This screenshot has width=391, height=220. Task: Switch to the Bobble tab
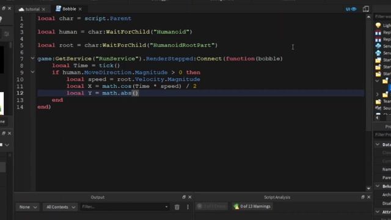tap(69, 9)
